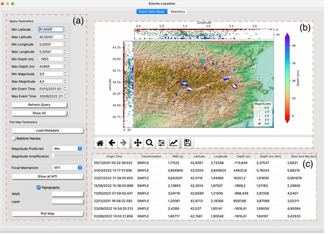Switch to the Statistics tab
Screen dimensions: 328x234
click(x=177, y=11)
